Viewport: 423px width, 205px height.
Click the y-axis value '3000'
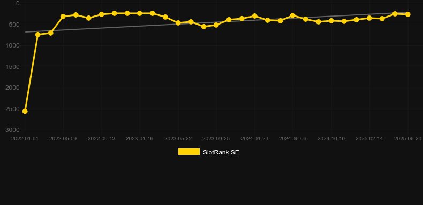click(x=13, y=130)
